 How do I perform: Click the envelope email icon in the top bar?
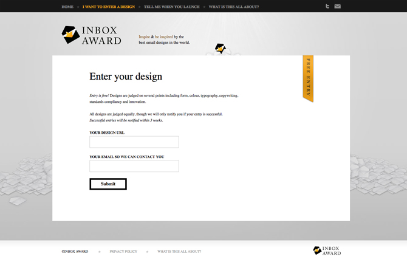click(337, 7)
